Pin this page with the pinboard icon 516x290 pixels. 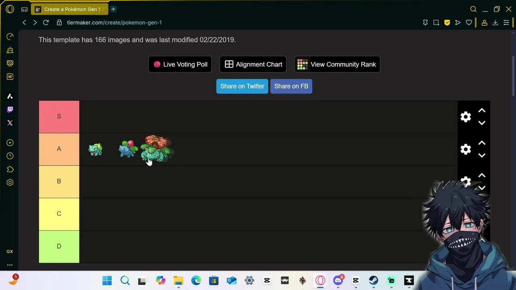425,23
